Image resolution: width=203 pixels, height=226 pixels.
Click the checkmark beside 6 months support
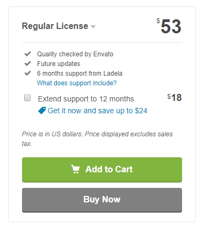[x=28, y=73]
